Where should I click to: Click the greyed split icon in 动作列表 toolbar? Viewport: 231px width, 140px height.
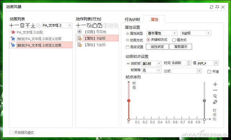coord(105,26)
